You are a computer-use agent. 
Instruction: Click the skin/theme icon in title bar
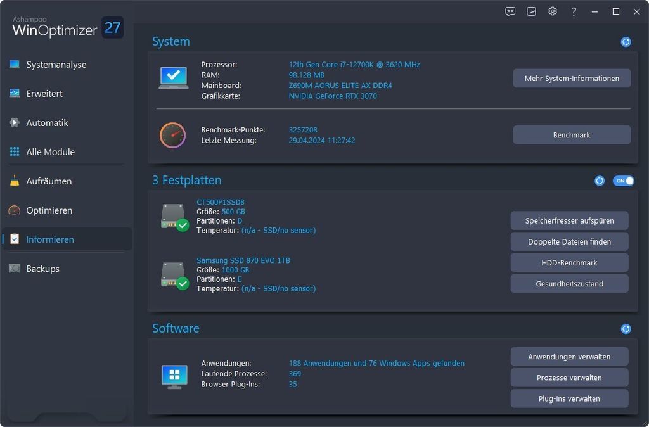click(x=532, y=11)
